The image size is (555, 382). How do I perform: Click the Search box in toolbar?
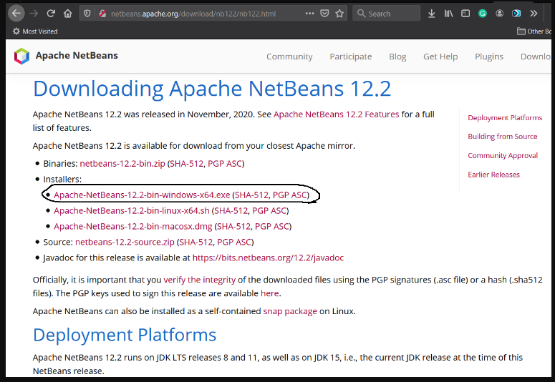point(386,14)
